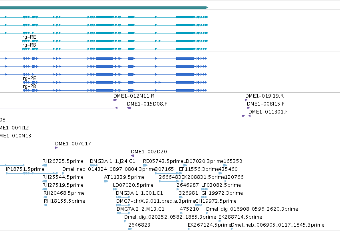
Task: Click EST RH26725.5prime label
Action: tap(63, 161)
